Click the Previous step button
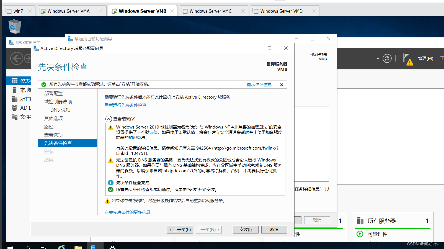This screenshot has width=444, height=249. pos(180,230)
